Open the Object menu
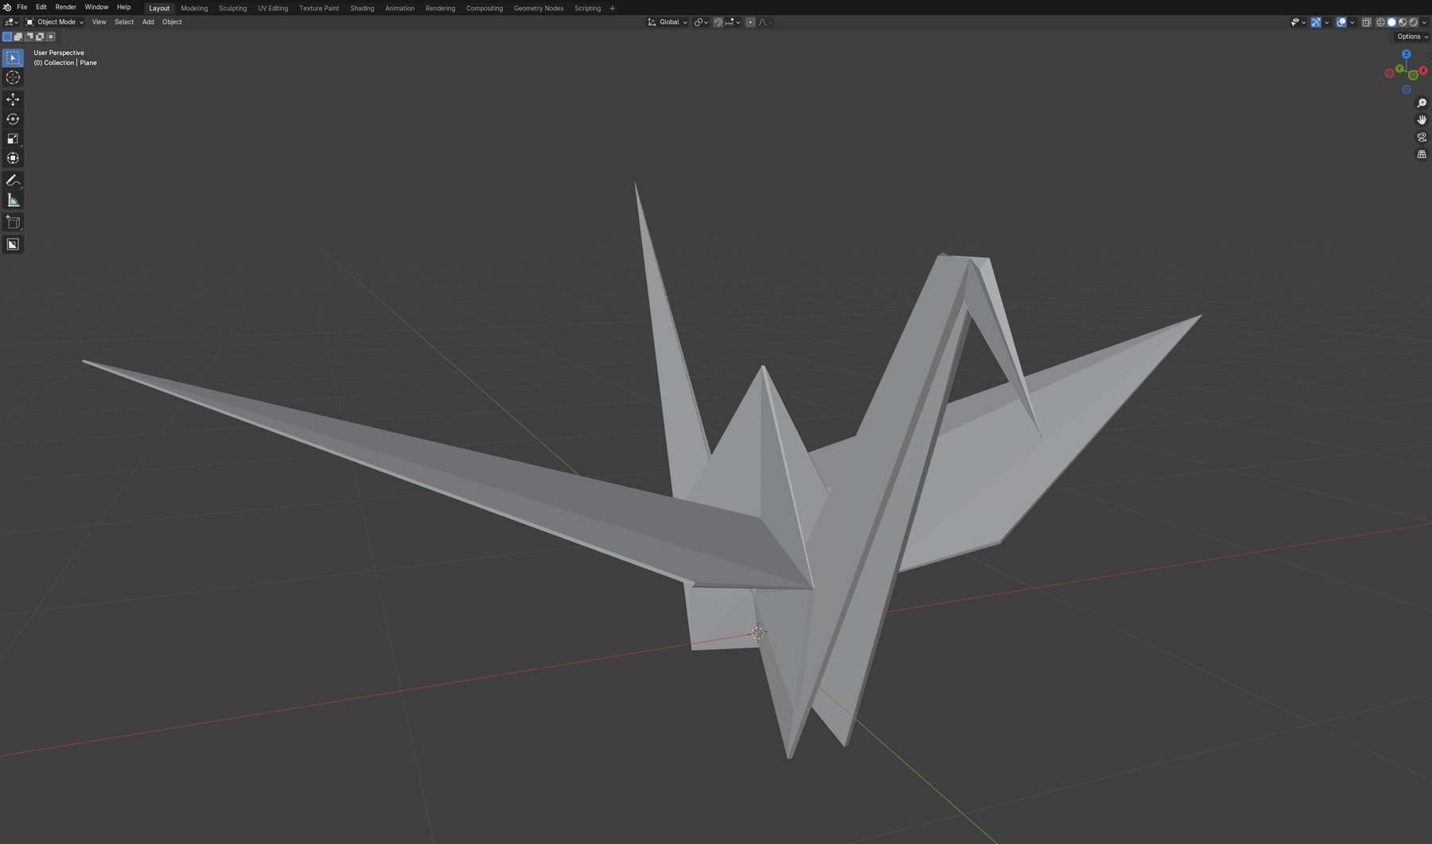 pos(171,21)
